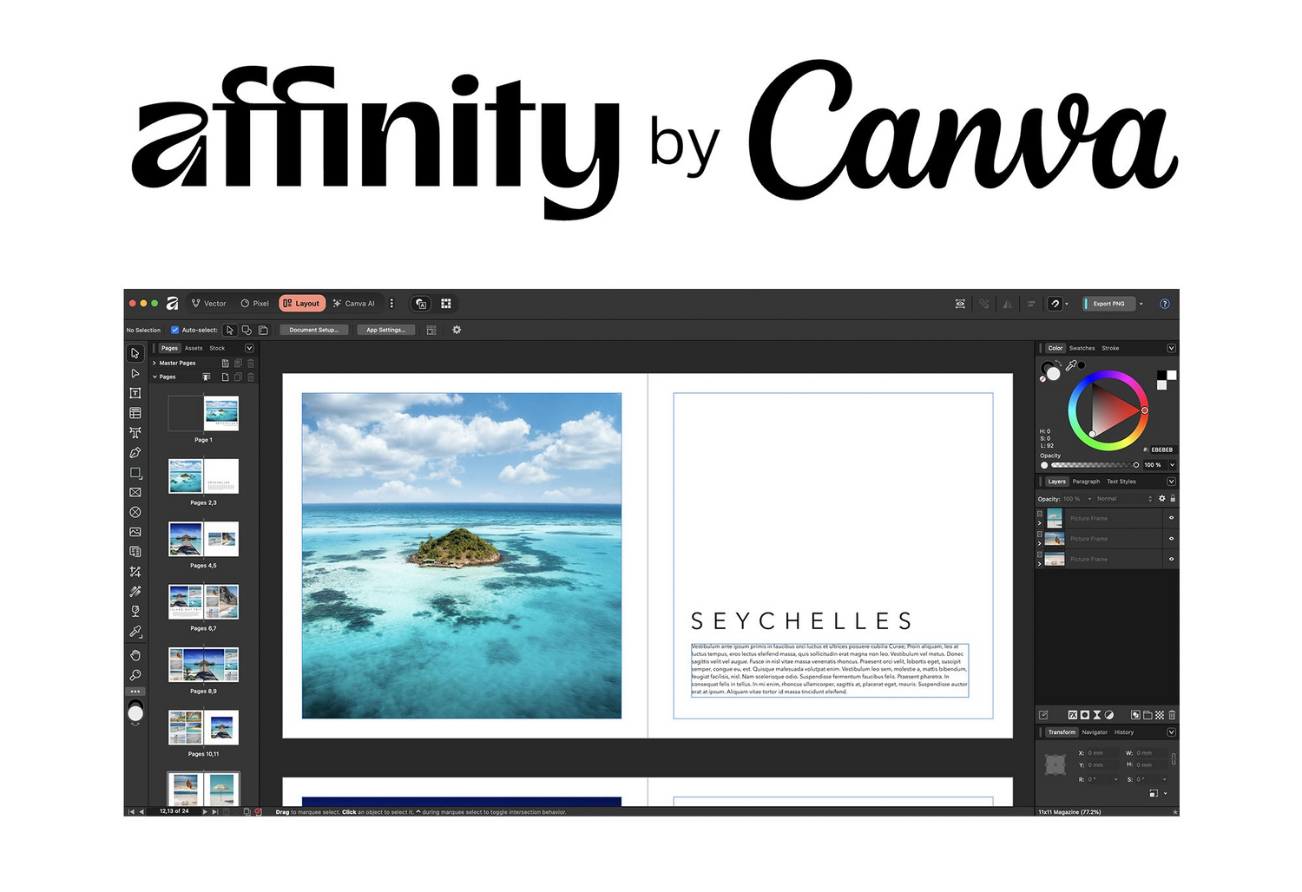Toggle visibility of third Picture Frame layer
The height and width of the screenshot is (892, 1302).
(1171, 559)
